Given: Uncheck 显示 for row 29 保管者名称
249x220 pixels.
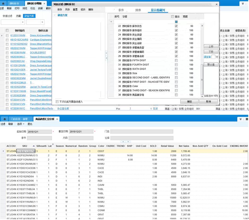Looking at the screenshot, I should 176,56.
